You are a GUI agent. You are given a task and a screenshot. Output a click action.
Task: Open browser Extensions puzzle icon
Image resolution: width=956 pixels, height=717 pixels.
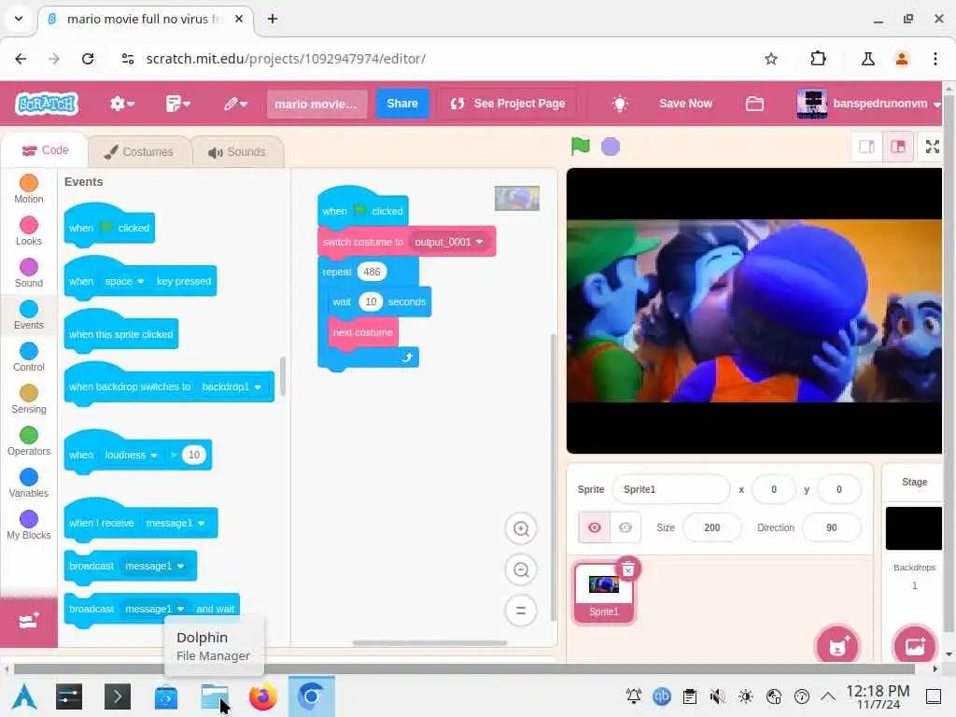[818, 59]
